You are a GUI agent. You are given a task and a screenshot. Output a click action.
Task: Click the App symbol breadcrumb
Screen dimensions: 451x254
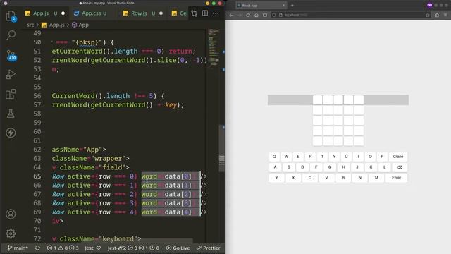pos(80,25)
